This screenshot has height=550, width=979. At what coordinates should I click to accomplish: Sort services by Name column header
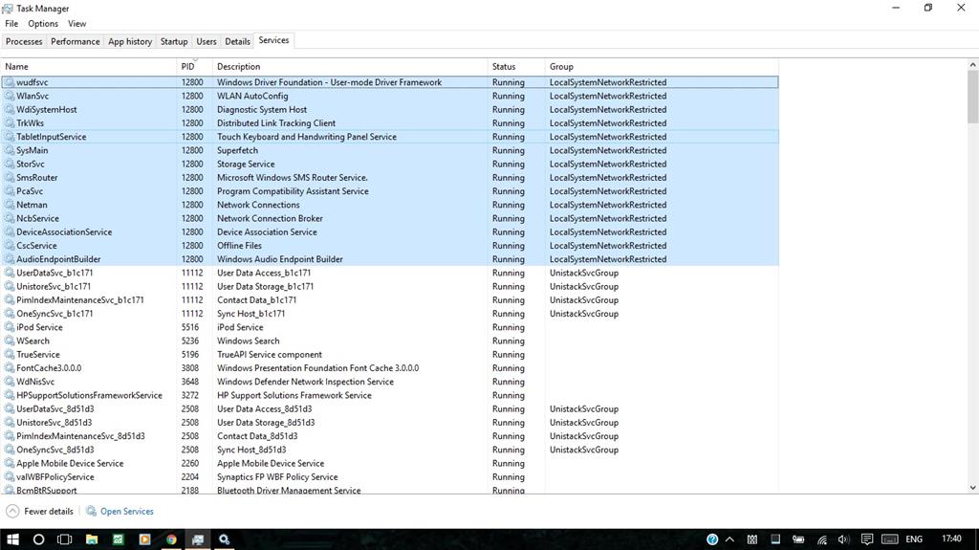(x=89, y=66)
